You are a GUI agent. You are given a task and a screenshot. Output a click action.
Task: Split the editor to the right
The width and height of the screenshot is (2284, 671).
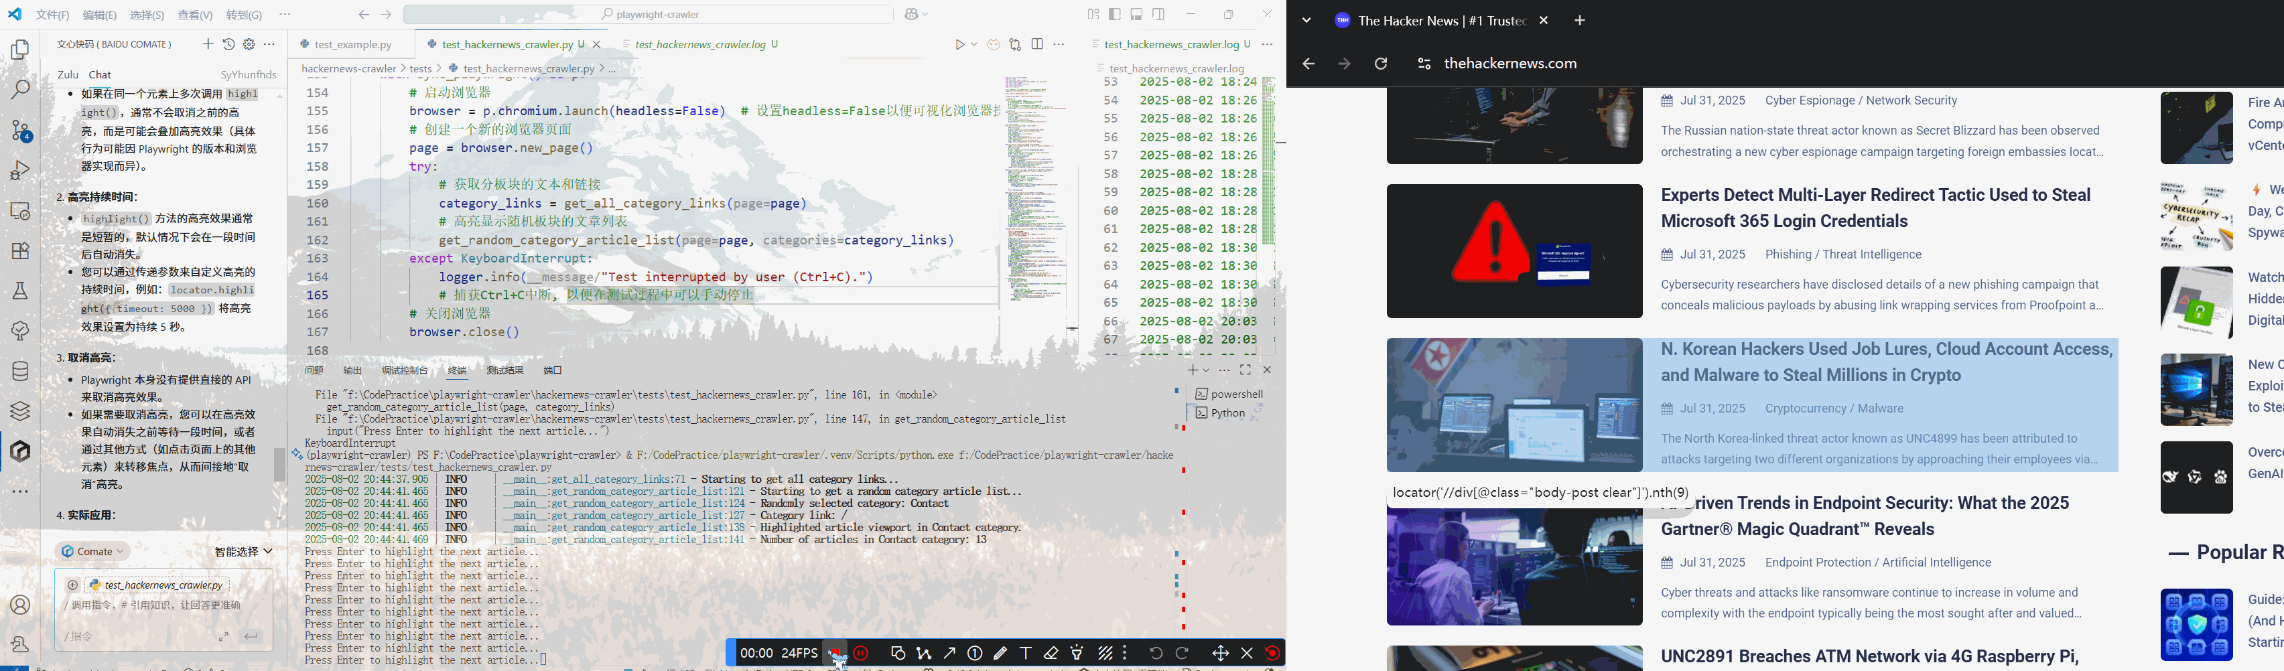(x=1037, y=44)
